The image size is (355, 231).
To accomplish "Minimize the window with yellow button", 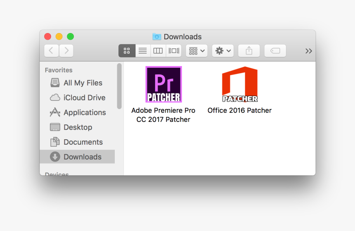I will 59,36.
